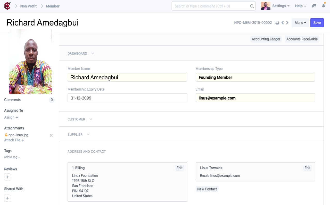This screenshot has height=205, width=330.
Task: Navigate to Non Profit breadcrumb
Action: pyautogui.click(x=28, y=6)
